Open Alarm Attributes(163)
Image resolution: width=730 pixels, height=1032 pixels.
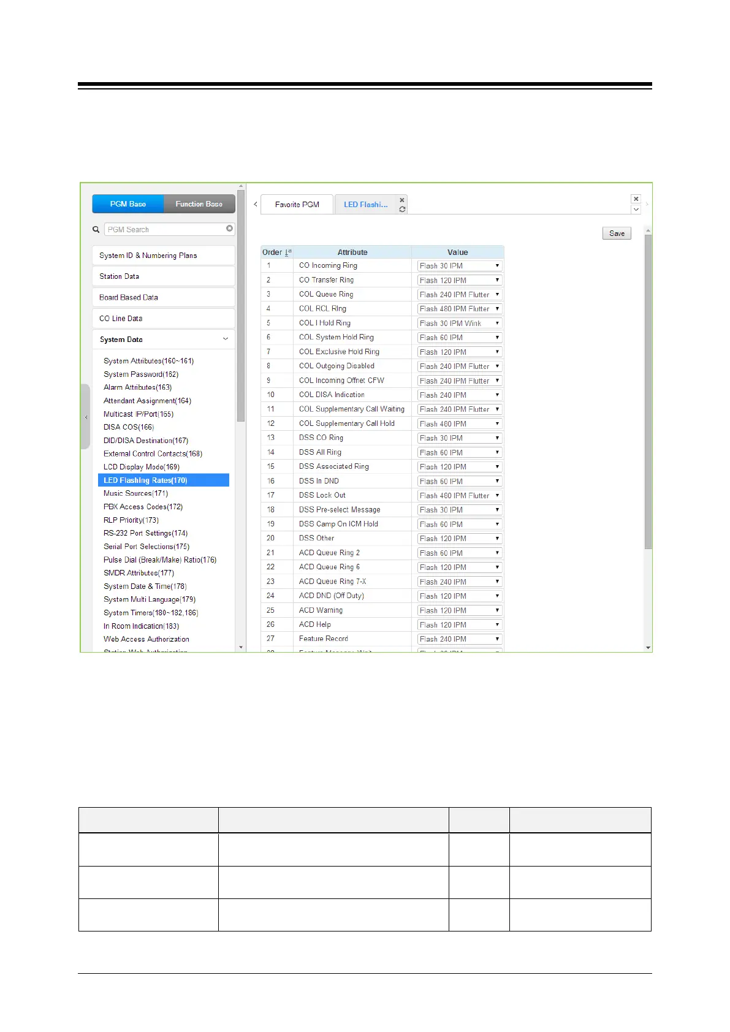[137, 387]
